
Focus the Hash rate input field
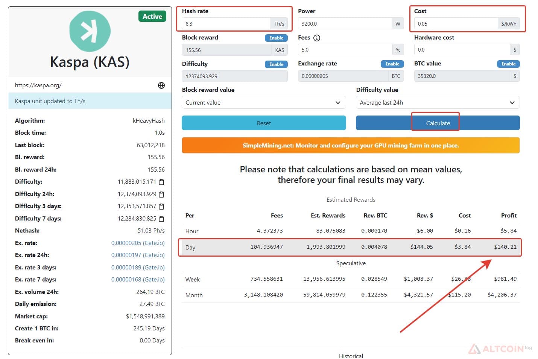(x=226, y=24)
